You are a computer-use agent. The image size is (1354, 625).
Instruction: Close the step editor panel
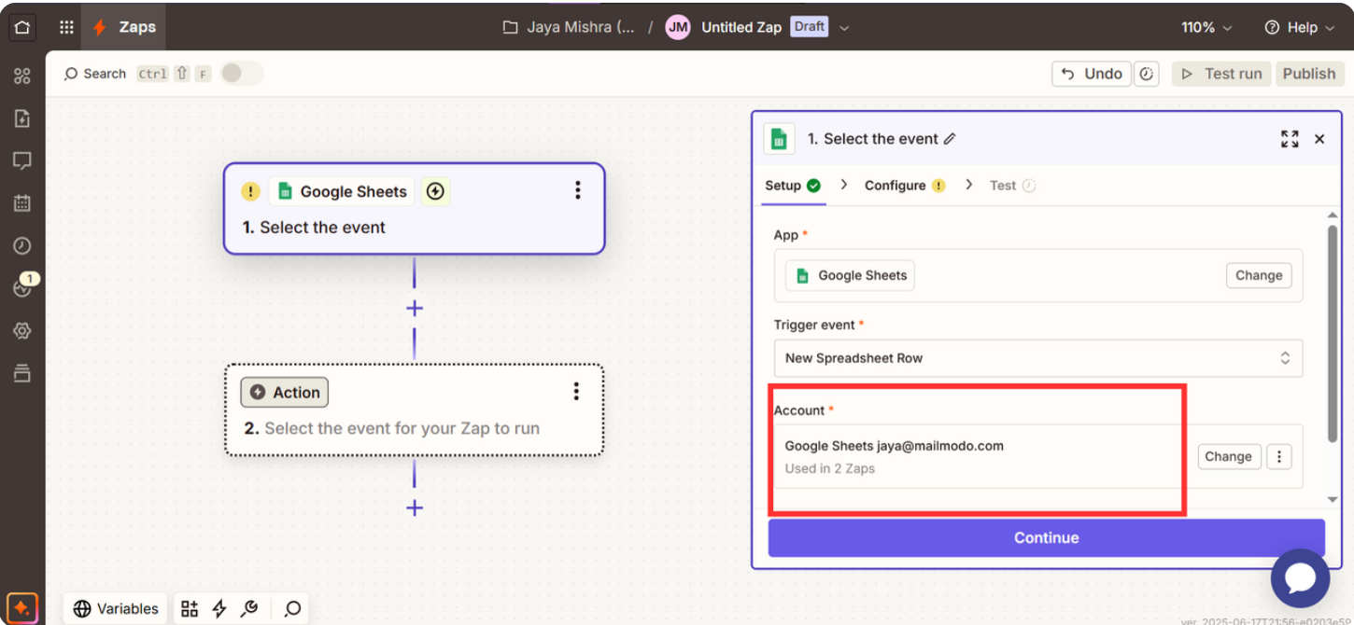point(1319,139)
